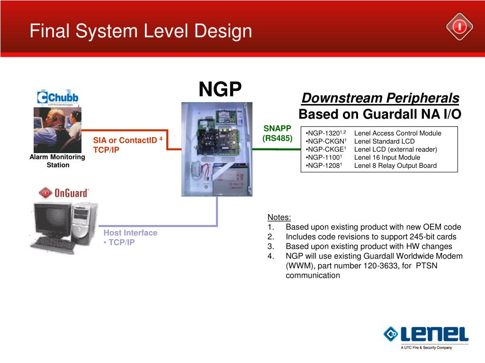Click note 2 about 245-bit cards

(x=362, y=237)
